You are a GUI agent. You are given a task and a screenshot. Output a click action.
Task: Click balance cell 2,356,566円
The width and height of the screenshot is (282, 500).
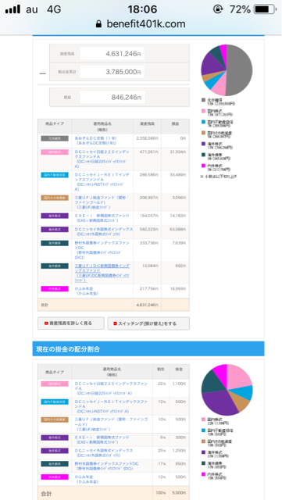(148, 138)
